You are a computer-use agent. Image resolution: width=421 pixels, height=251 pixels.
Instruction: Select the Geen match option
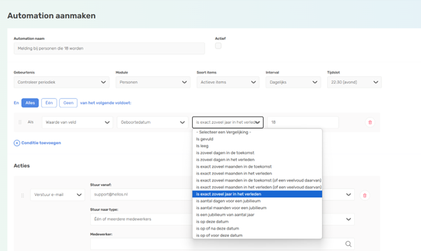point(68,103)
